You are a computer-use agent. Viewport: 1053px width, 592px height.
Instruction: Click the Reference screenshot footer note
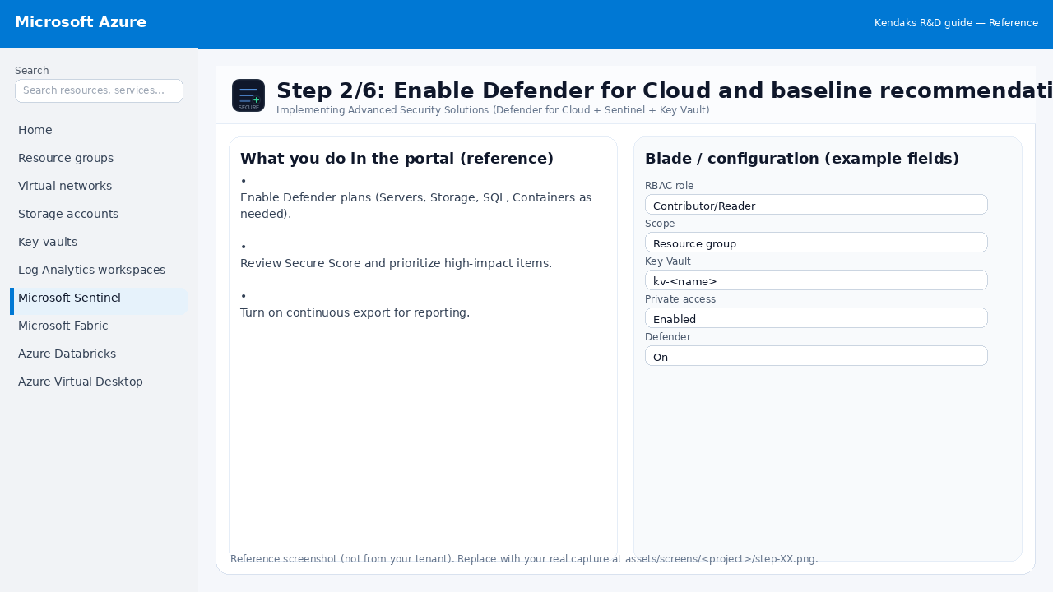pos(524,559)
